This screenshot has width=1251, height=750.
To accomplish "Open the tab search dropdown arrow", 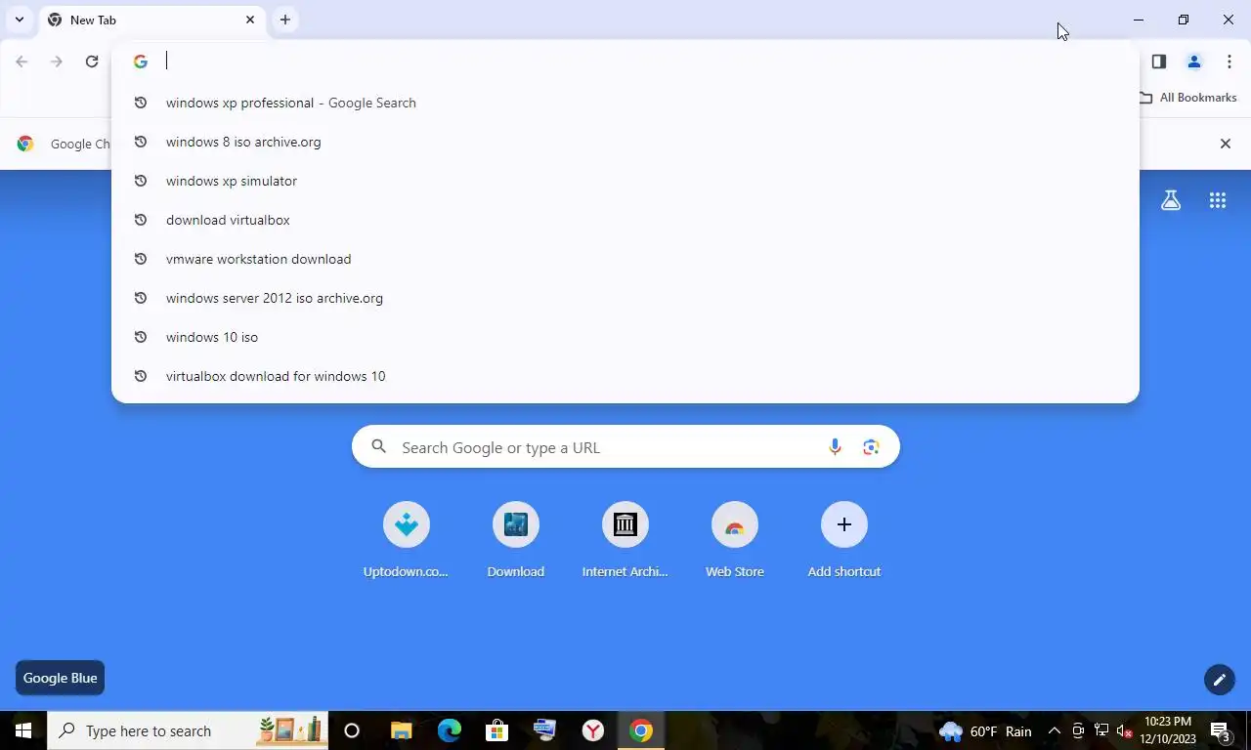I will 19,20.
